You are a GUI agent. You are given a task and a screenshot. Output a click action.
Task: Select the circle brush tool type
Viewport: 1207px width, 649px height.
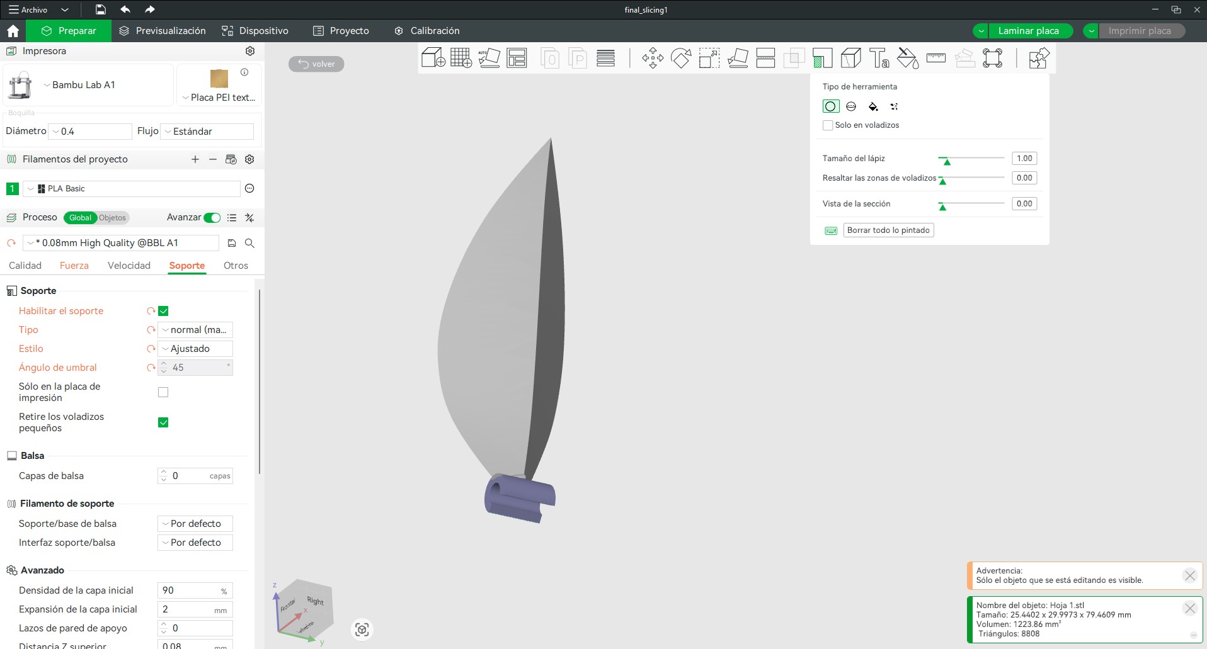[x=830, y=106]
